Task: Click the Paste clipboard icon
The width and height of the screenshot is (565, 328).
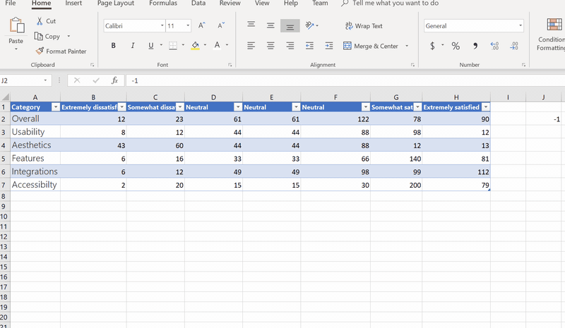Action: click(16, 25)
